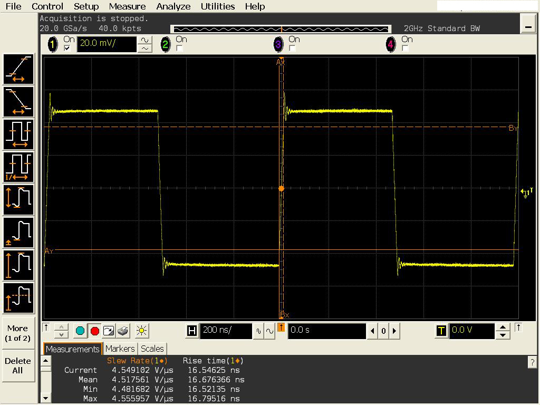540x405 pixels.
Task: Click the print screen icon
Action: [123, 331]
